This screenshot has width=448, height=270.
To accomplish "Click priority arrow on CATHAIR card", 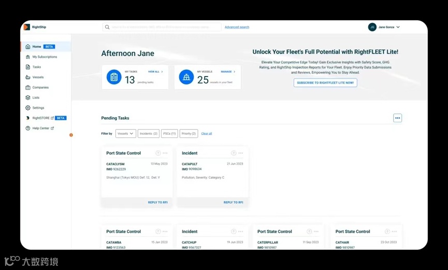I will (387, 231).
